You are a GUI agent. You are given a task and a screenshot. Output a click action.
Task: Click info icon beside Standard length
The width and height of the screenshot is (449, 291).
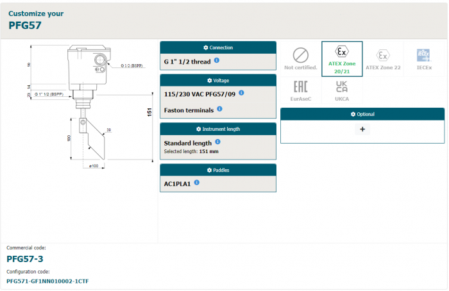coord(217,142)
